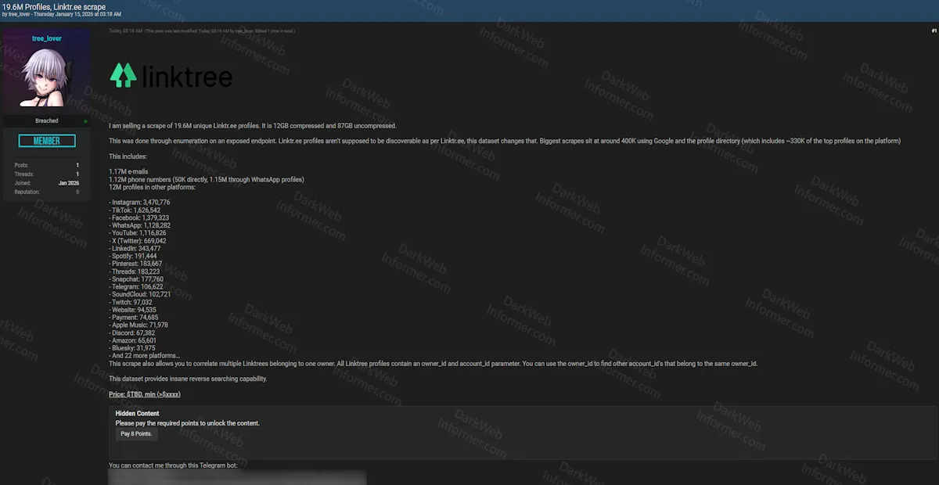Click the Posts count value 1

(77, 165)
